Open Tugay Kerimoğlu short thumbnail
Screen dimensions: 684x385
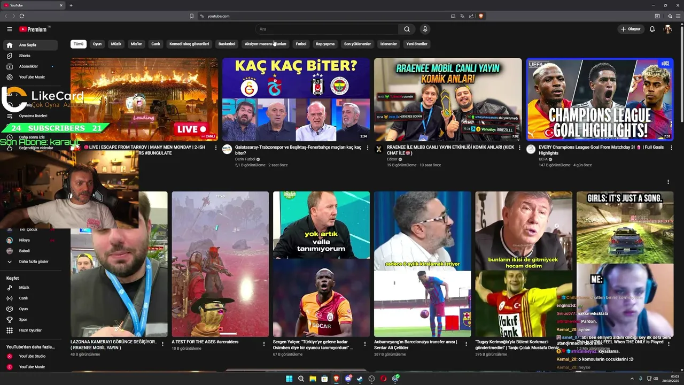pyautogui.click(x=524, y=264)
